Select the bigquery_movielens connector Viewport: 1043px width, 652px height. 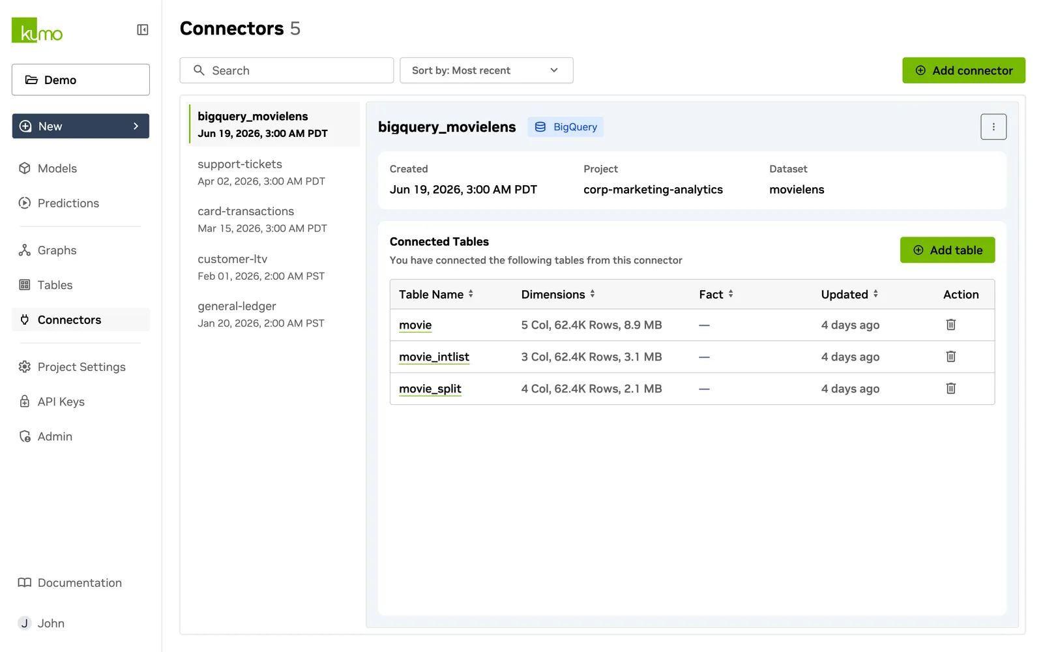(274, 124)
